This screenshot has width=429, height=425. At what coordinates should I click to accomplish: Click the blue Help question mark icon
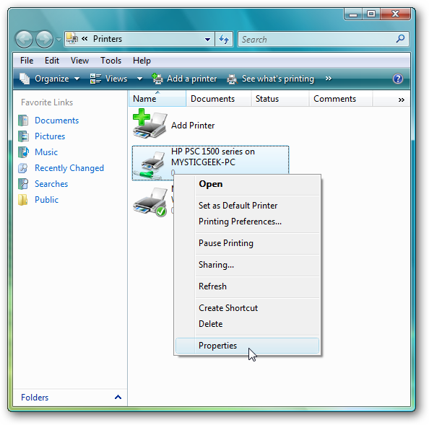[397, 79]
